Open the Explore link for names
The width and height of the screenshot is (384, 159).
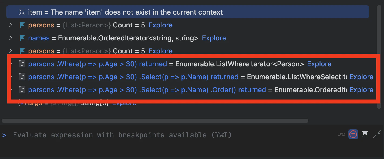click(x=214, y=38)
